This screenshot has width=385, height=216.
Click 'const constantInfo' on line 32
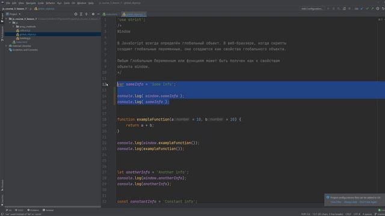[137, 202]
